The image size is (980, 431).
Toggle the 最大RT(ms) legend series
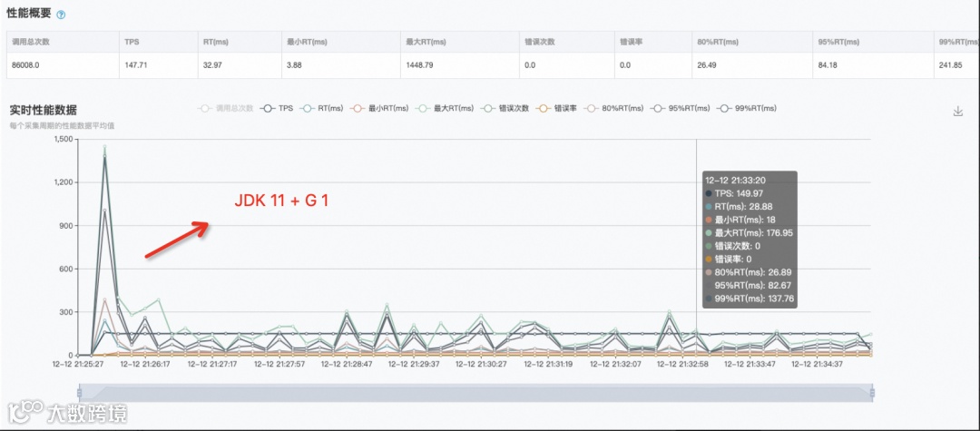pyautogui.click(x=446, y=108)
